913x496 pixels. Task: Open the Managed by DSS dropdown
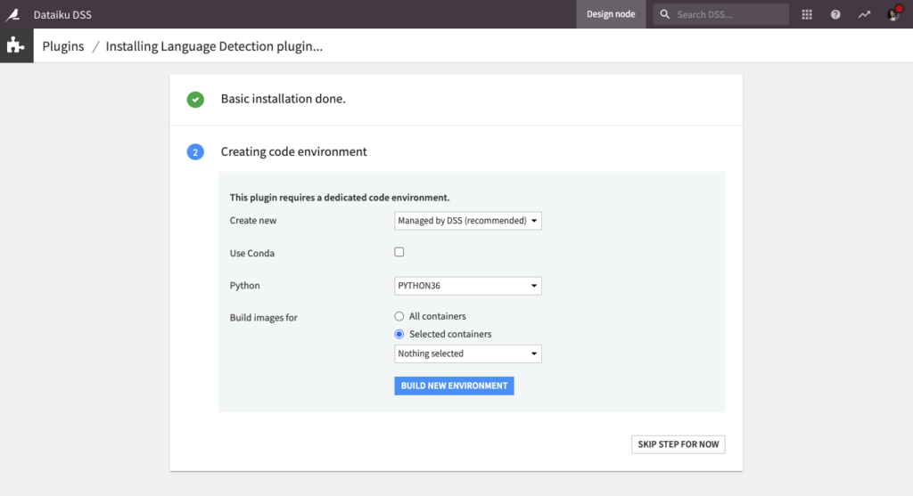[467, 220]
